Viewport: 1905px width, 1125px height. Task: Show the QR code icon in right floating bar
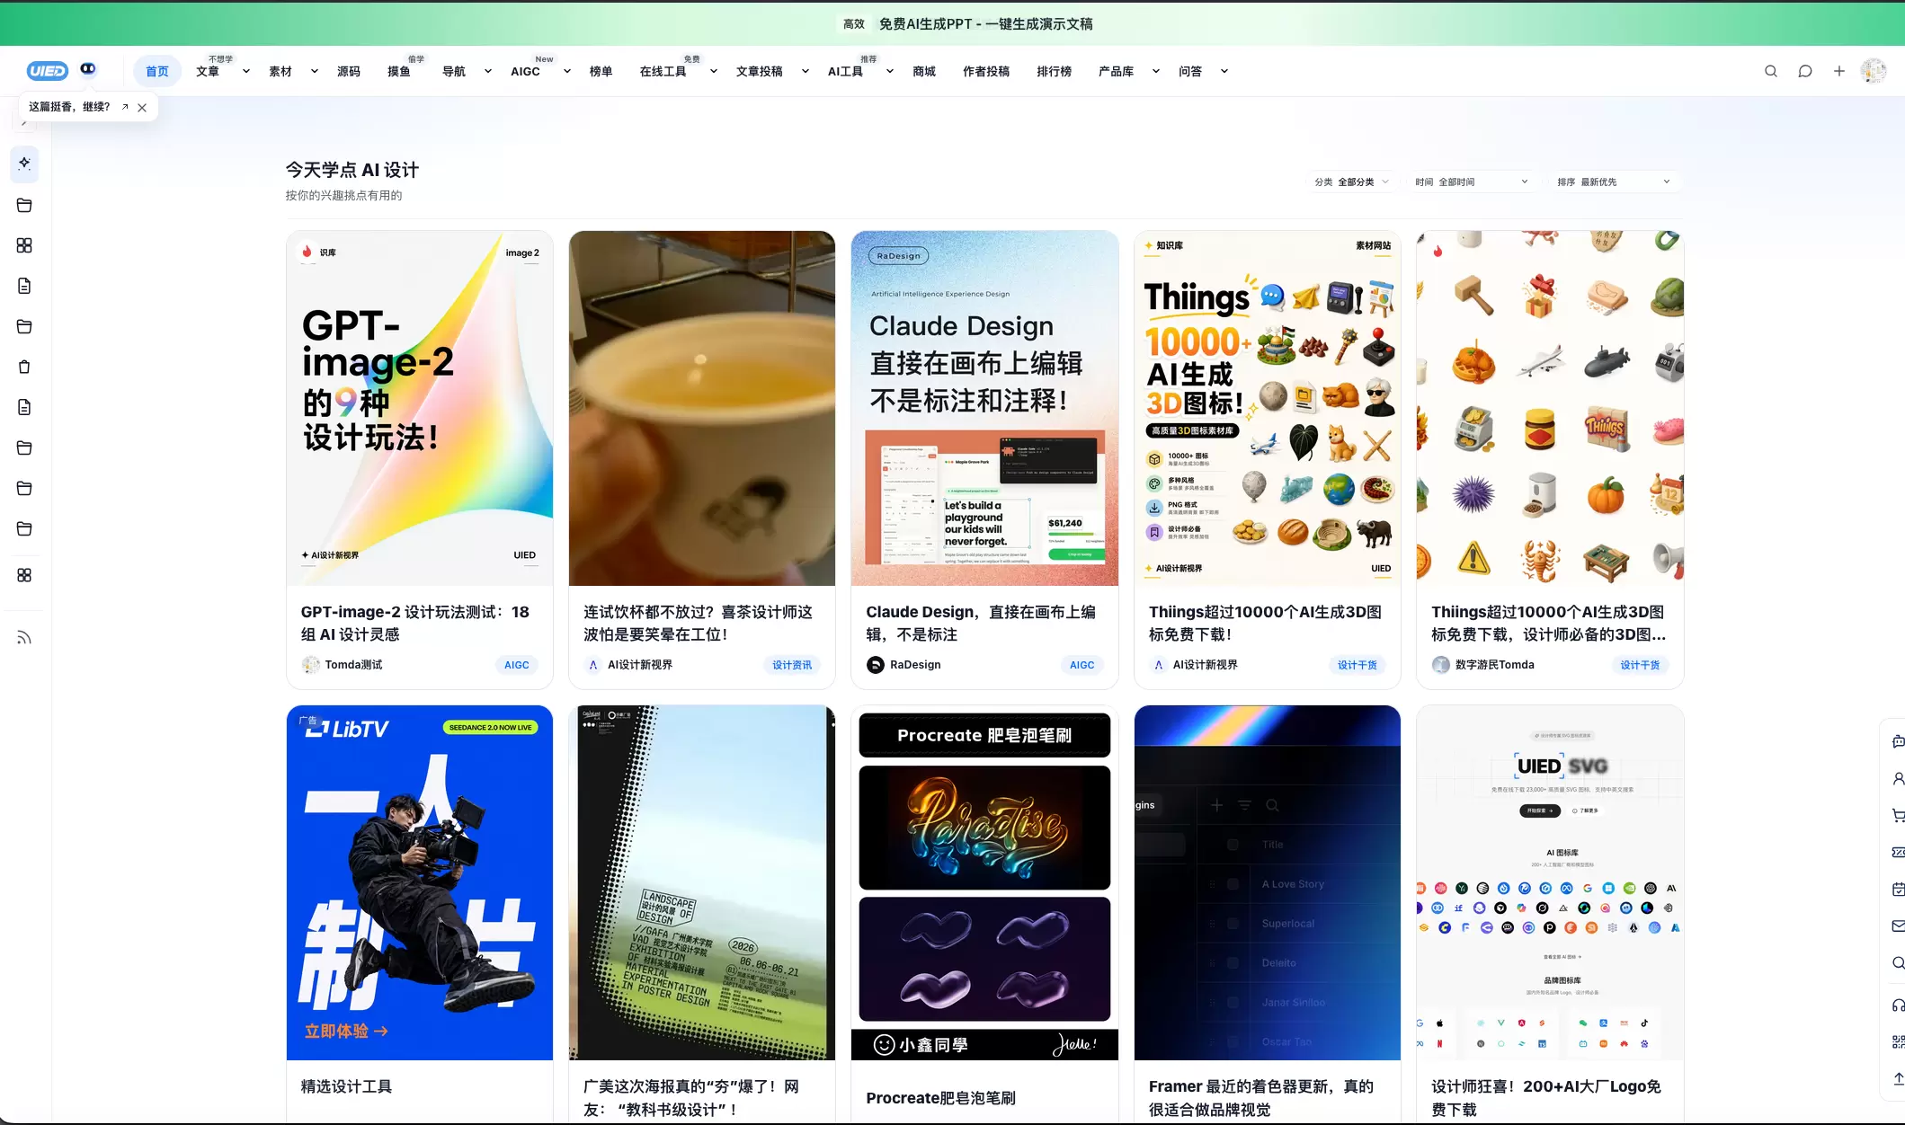pyautogui.click(x=1898, y=1041)
